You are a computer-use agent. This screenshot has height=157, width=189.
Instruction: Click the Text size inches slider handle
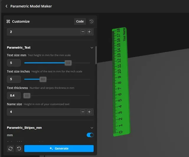tap(43, 79)
